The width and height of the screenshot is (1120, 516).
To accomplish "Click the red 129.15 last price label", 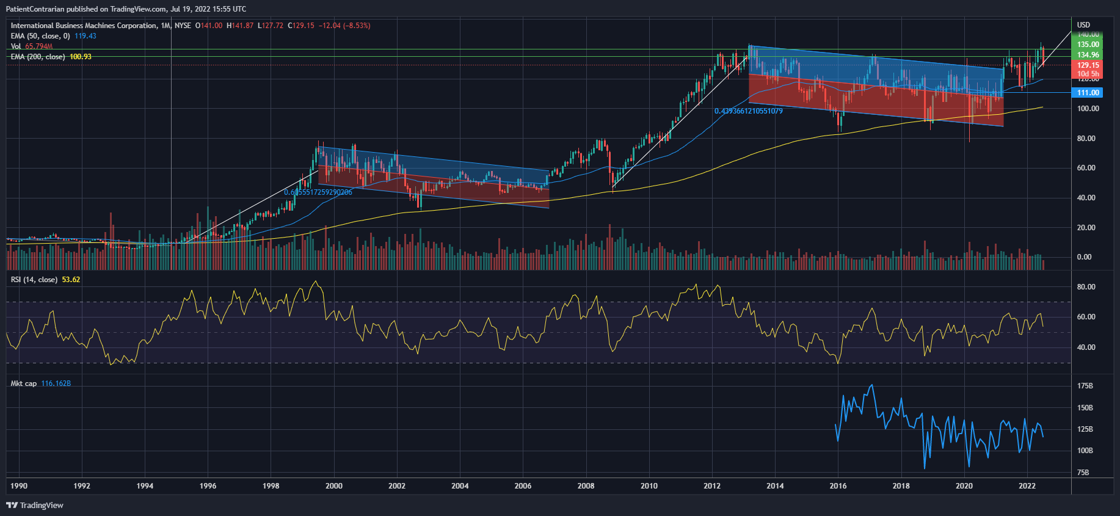I will [x=1088, y=65].
